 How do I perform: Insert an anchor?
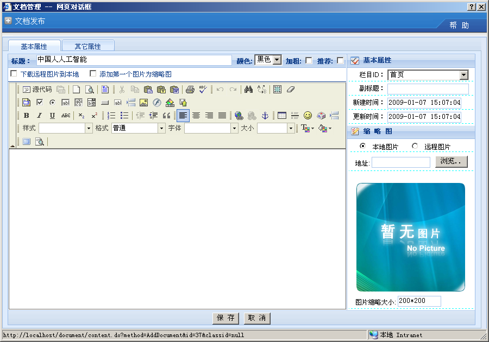pyautogui.click(x=265, y=116)
